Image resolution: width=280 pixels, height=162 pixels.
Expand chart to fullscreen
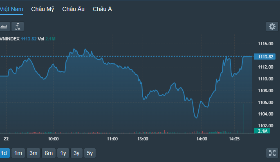click(272, 153)
